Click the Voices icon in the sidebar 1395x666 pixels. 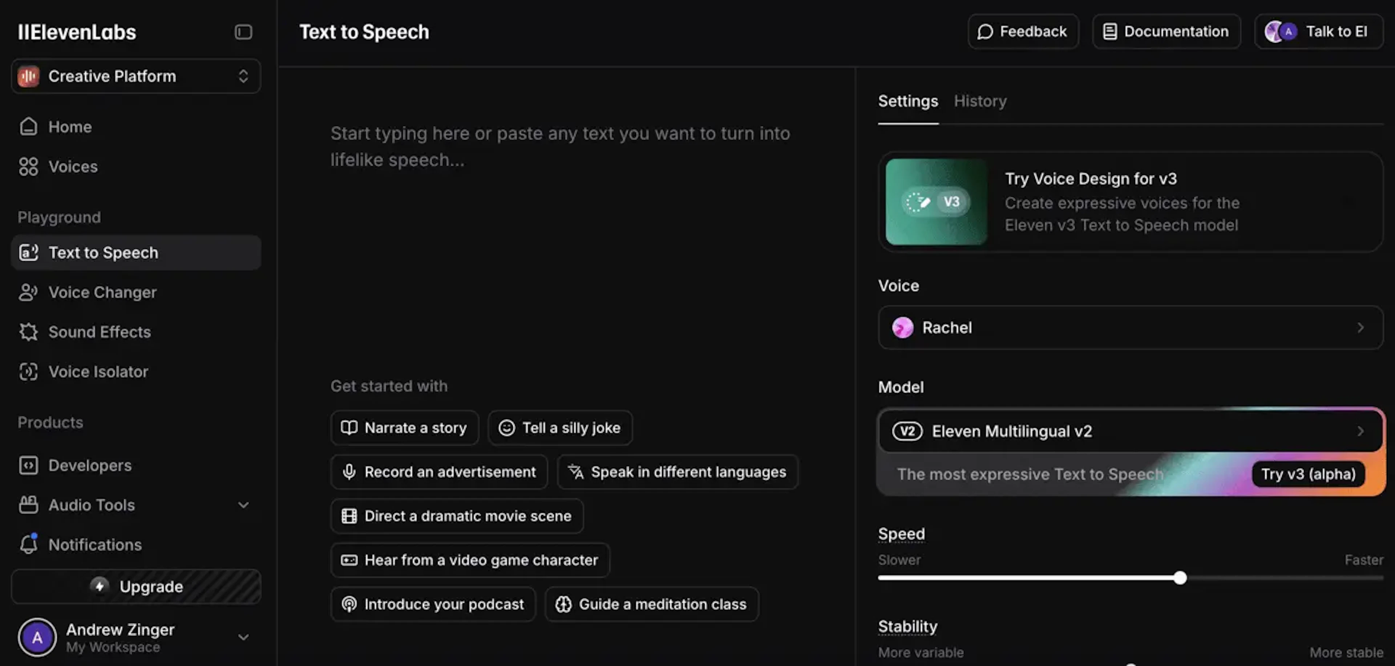click(28, 167)
